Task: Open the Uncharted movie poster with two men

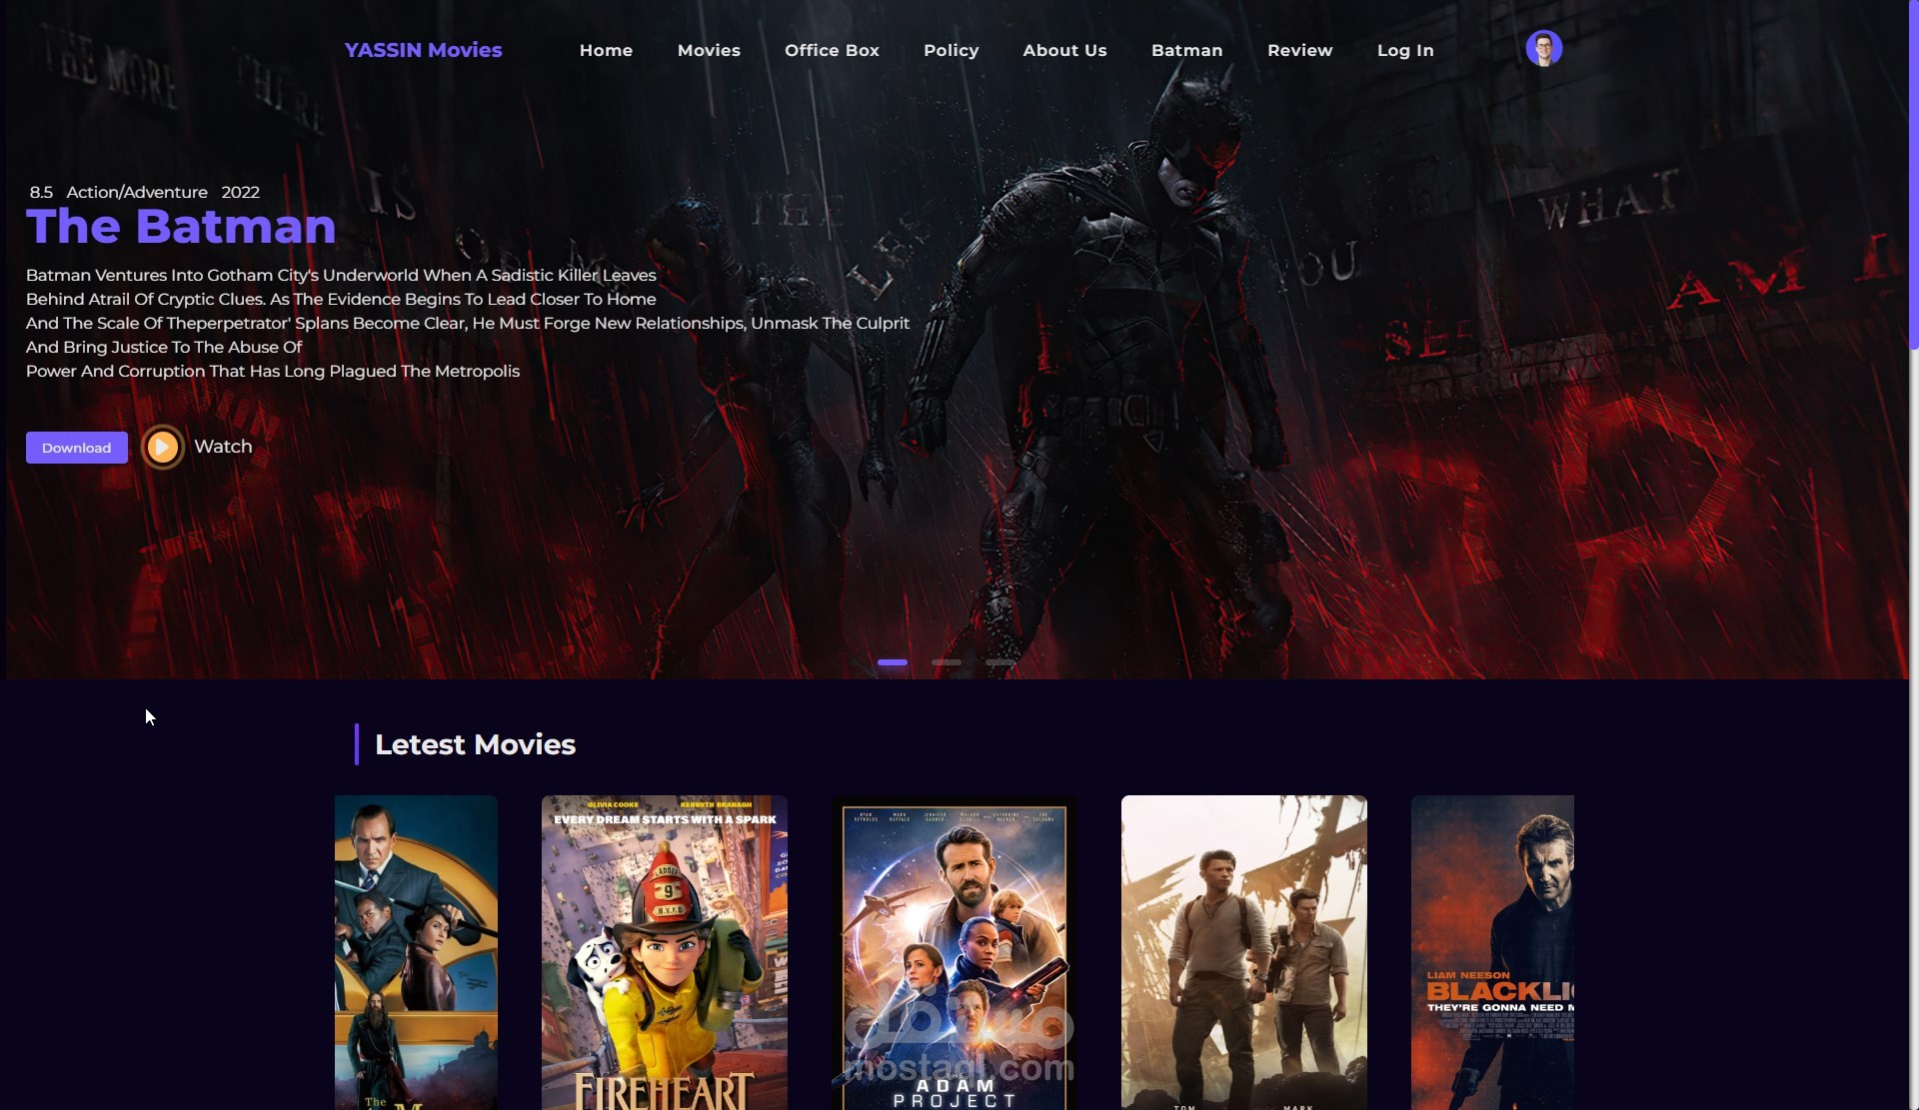Action: pyautogui.click(x=1244, y=952)
